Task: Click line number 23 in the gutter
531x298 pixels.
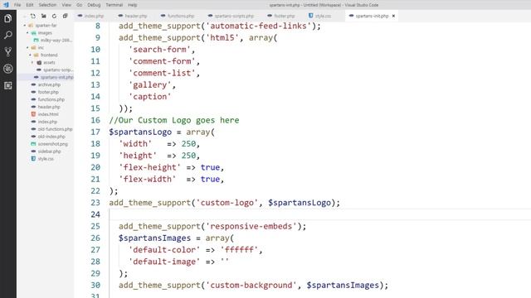Action: 95,203
